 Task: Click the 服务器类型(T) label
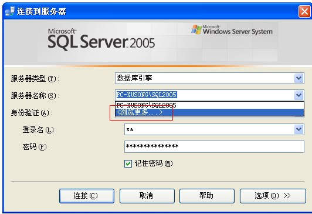click(35, 79)
